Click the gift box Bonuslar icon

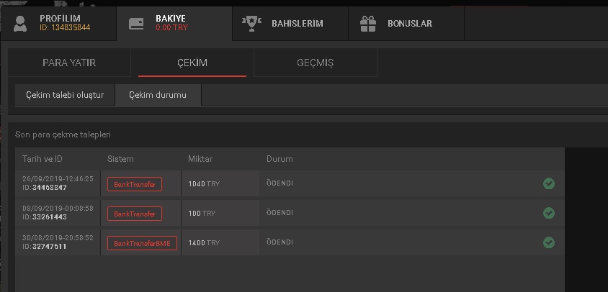(x=367, y=23)
